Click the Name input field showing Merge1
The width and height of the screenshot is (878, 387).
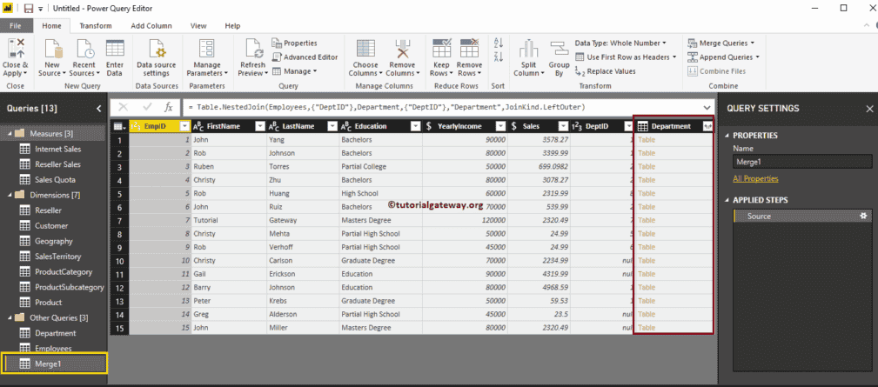802,162
